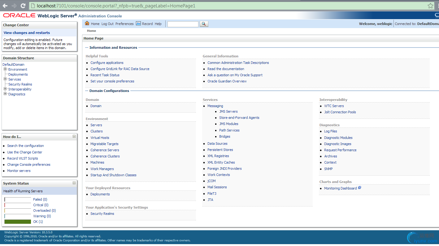Open JTA link
Screen dimensions: 439x246
(210, 200)
